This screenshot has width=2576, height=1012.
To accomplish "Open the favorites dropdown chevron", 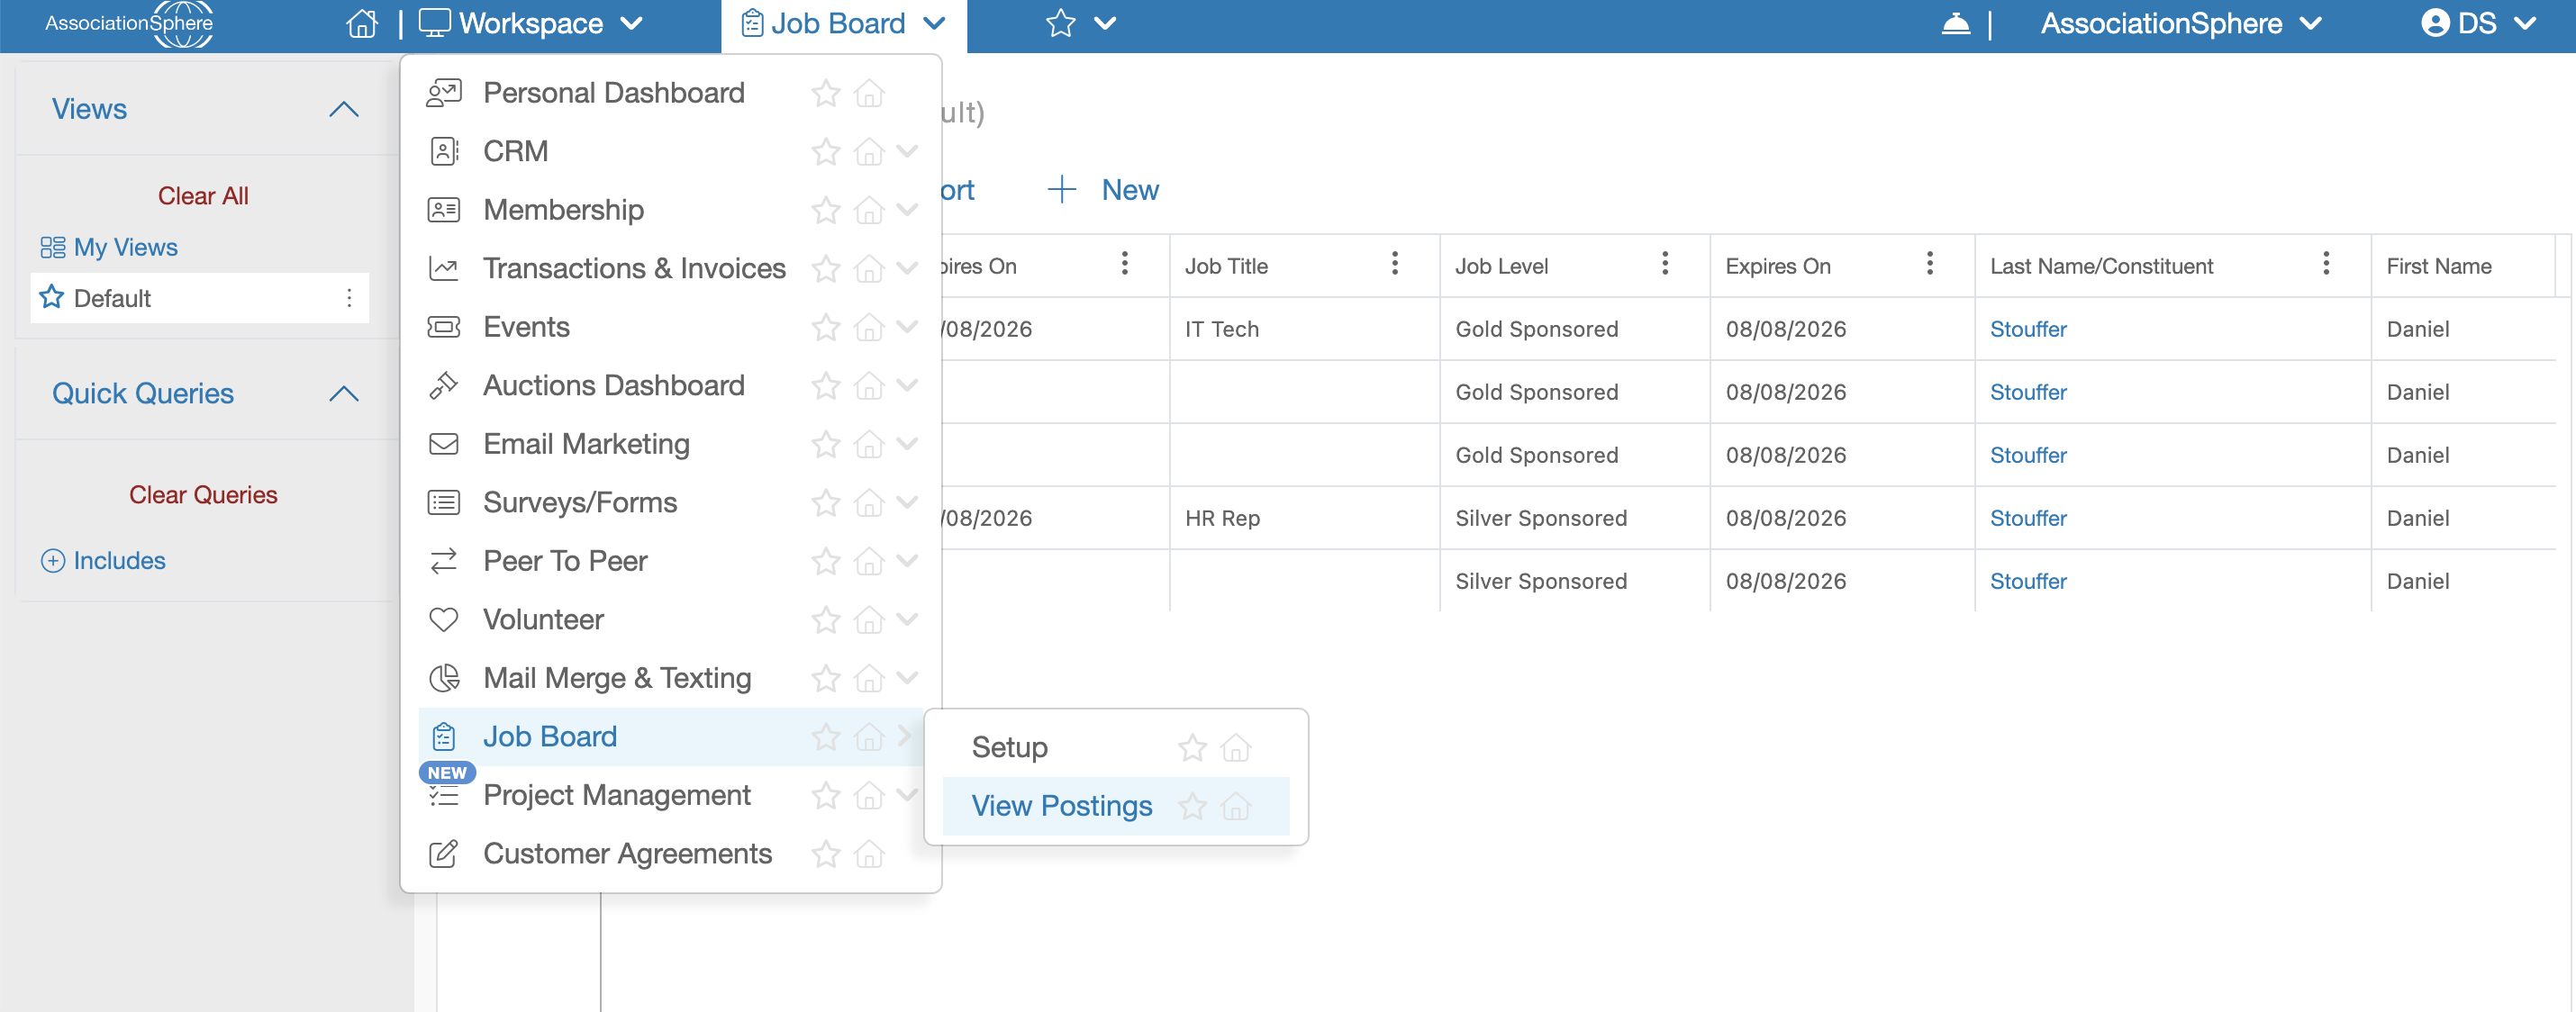I will click(x=1104, y=23).
